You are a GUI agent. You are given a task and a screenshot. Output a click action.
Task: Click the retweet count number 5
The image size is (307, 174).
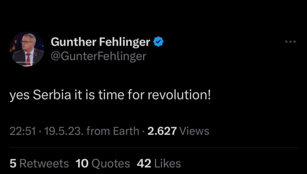tap(13, 163)
